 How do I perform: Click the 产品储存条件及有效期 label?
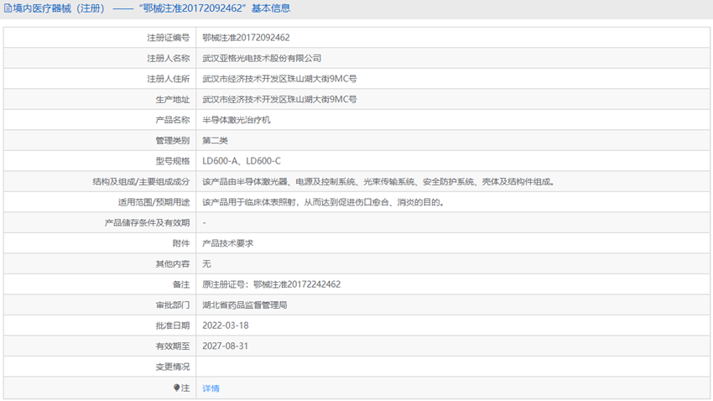tap(147, 223)
